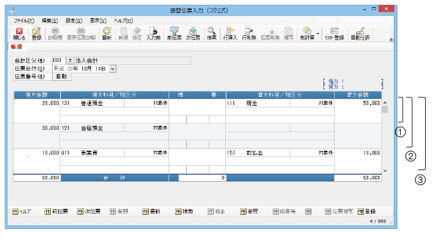Click the scroll down arrow of the table
Image resolution: width=434 pixels, height=239 pixels.
point(386,171)
